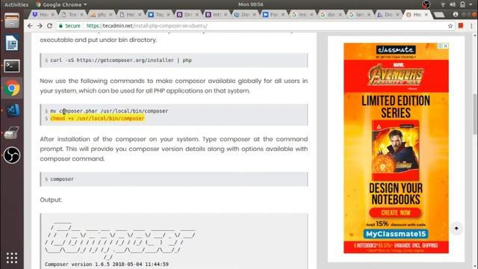Screen dimensions: 478x269
Task: Show applications grid in the dock
Action: (12, 258)
